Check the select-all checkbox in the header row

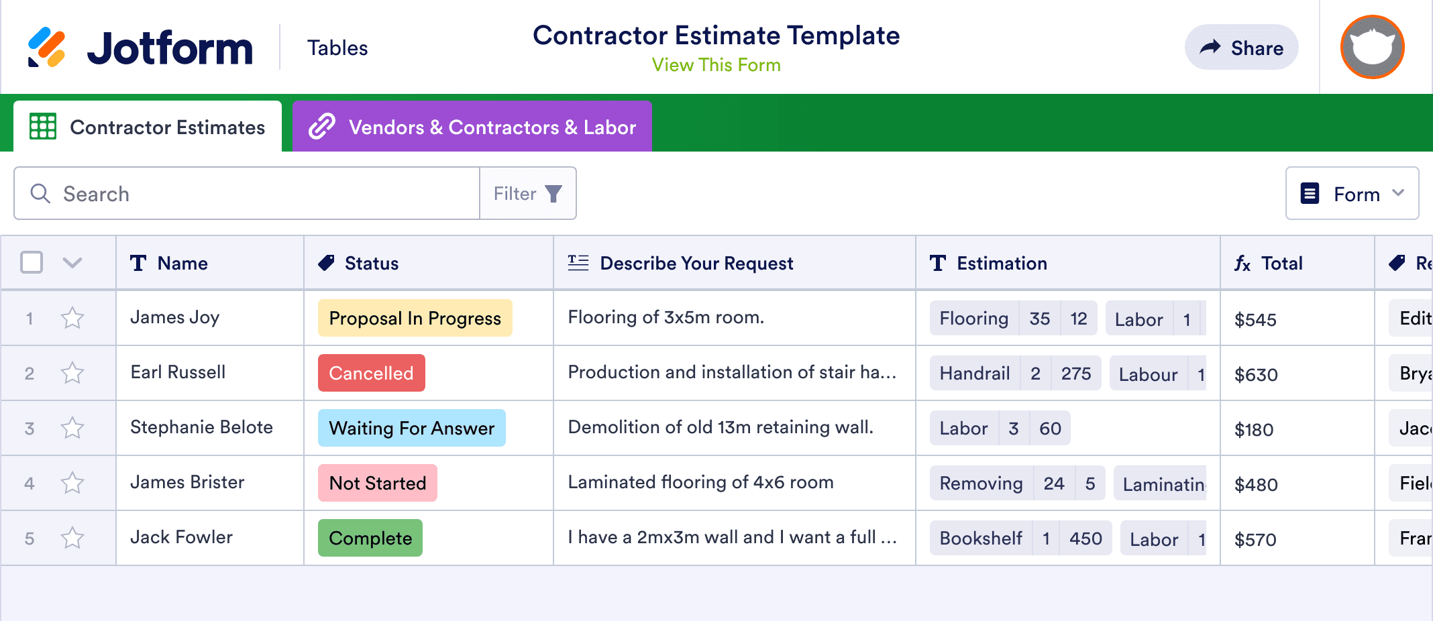click(31, 263)
